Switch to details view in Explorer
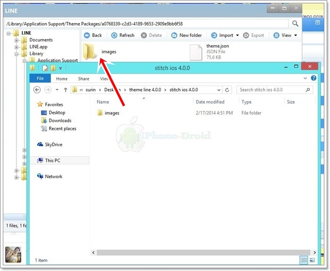 (304, 260)
